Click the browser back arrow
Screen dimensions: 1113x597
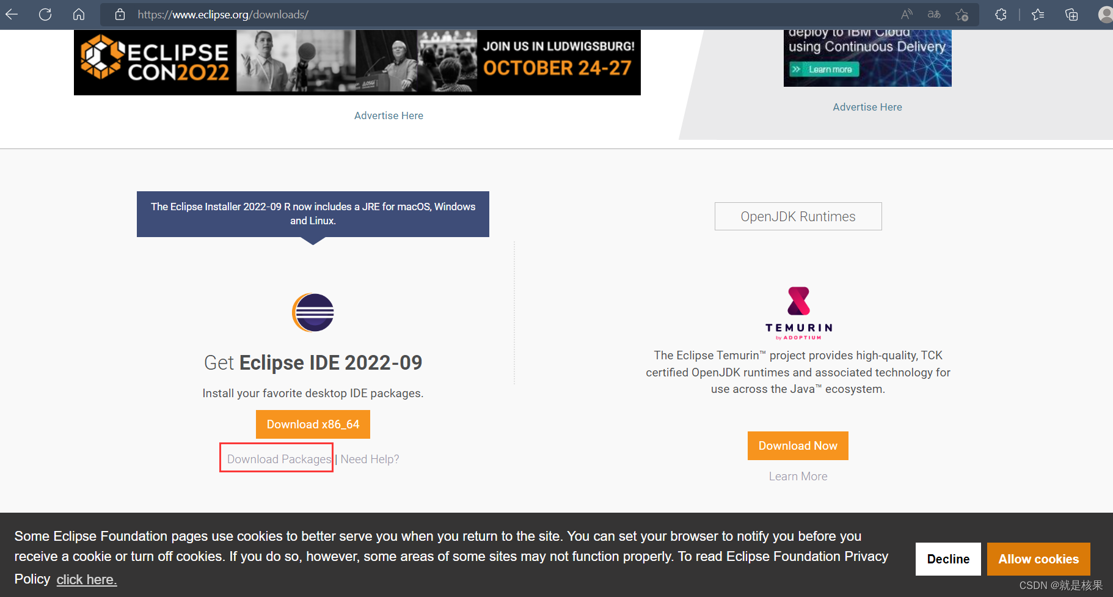click(12, 14)
